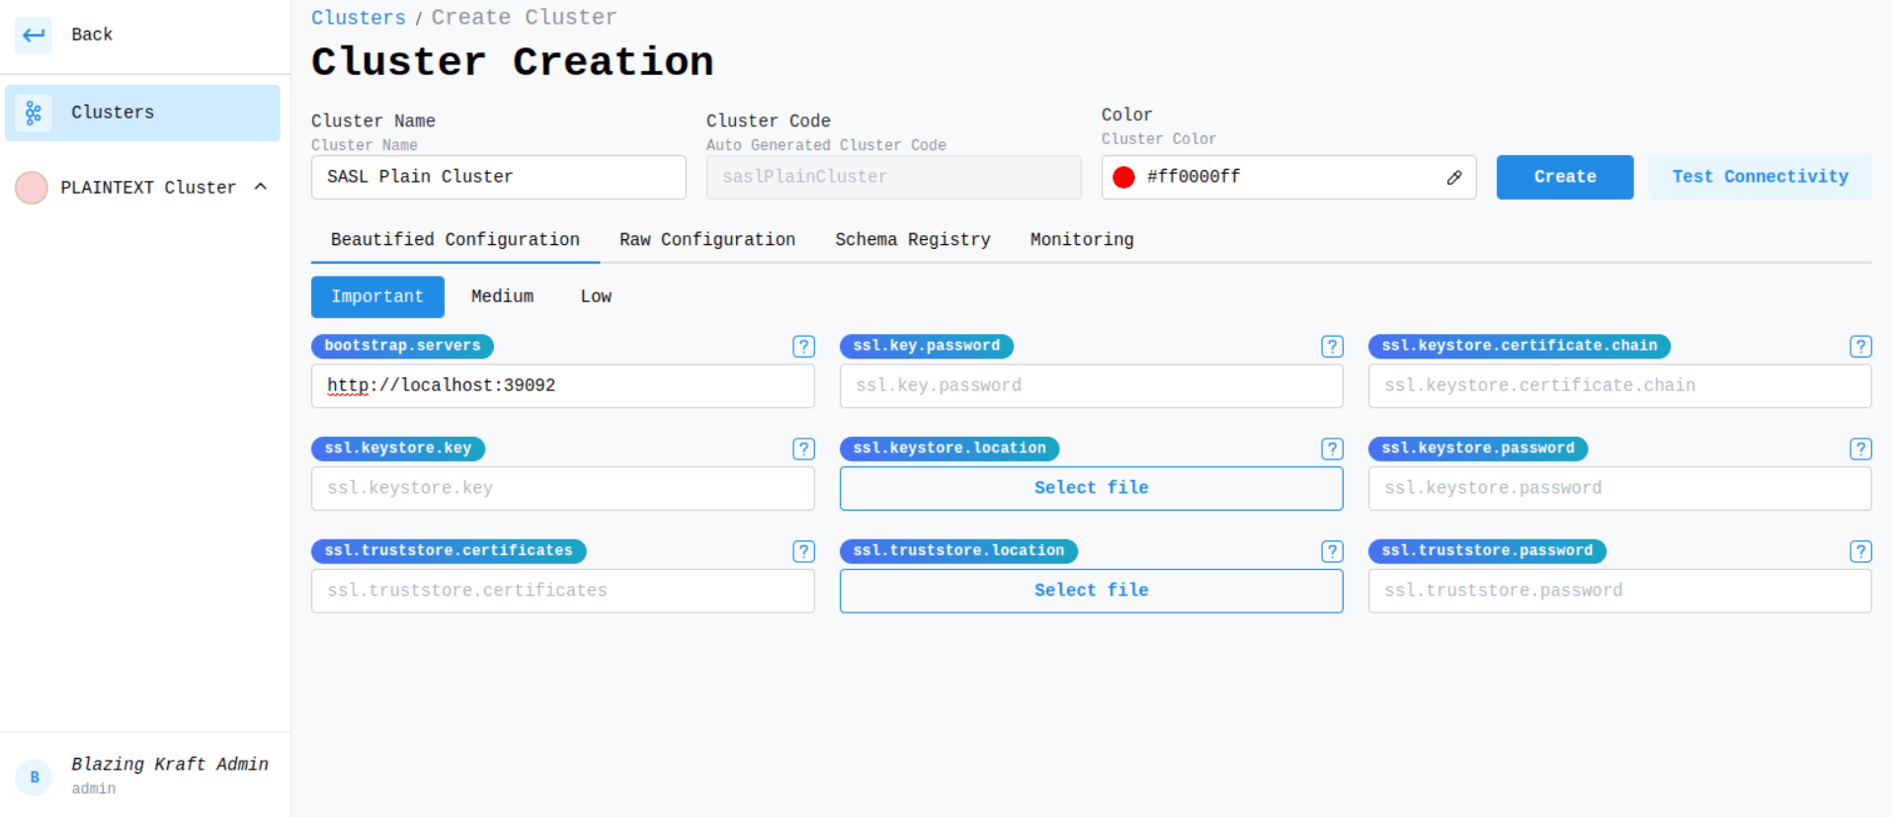The image size is (1892, 817).
Task: Click the color picker eyedropper icon
Action: tap(1453, 178)
